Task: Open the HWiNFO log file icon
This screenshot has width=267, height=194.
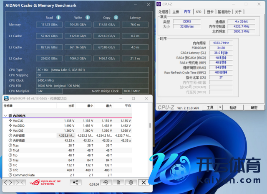Action: point(118,182)
